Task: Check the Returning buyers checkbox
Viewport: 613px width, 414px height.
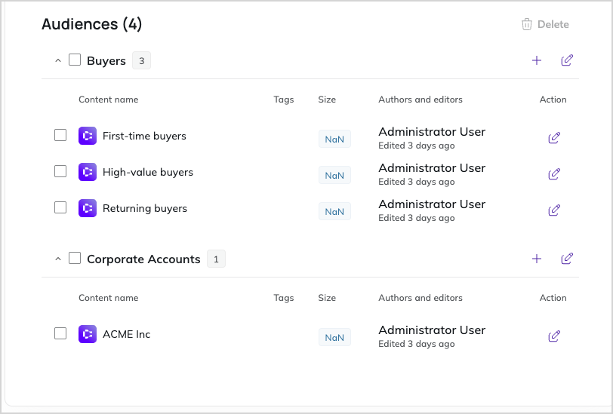Action: coord(60,208)
